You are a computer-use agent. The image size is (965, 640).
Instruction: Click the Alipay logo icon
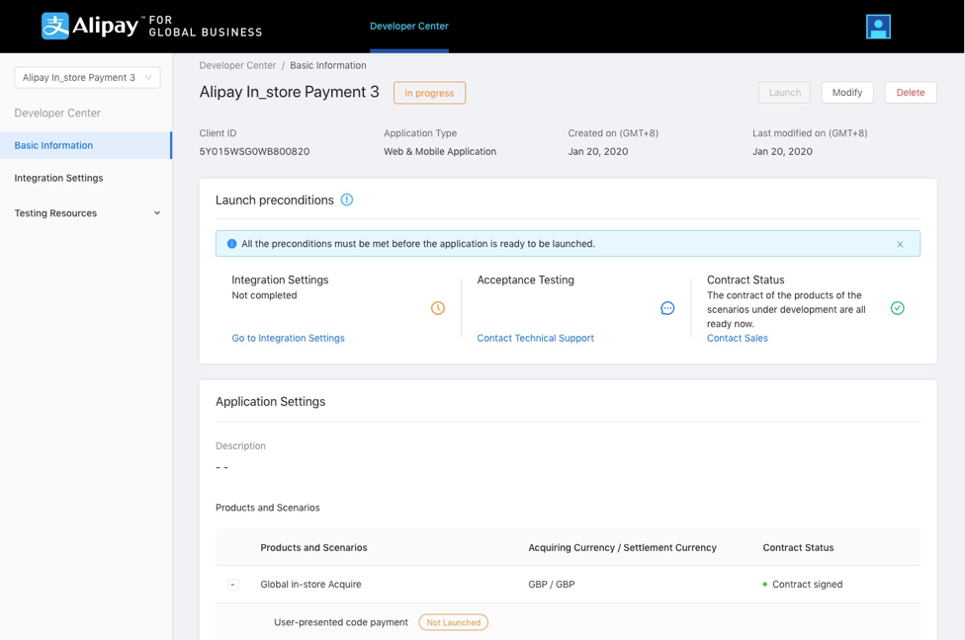(55, 26)
